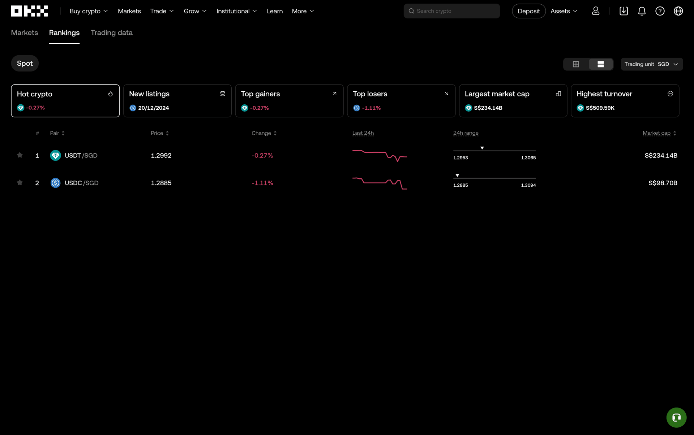Click the USDT price 1.2992
694x435 pixels.
(161, 156)
